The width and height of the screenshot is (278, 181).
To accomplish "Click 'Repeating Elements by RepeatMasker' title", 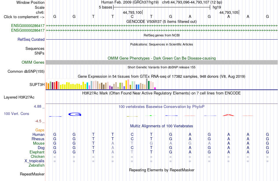I will click(x=162, y=170).
